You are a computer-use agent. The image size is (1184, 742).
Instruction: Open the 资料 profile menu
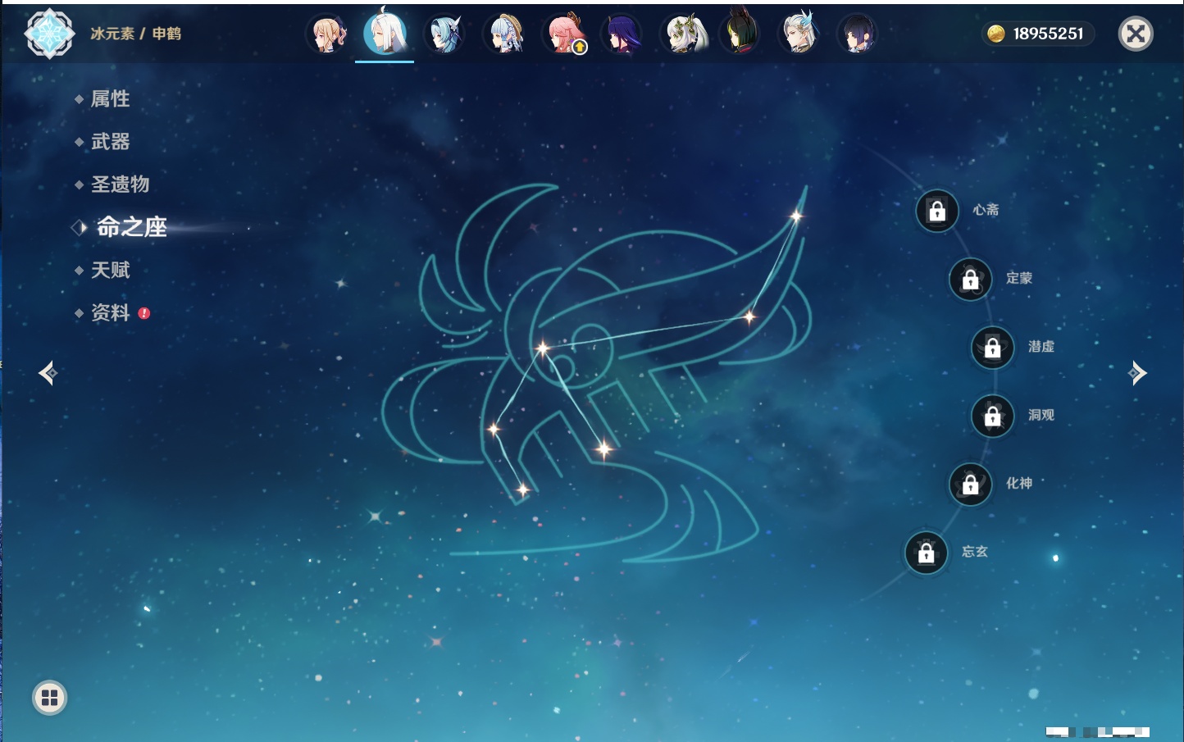pyautogui.click(x=110, y=312)
